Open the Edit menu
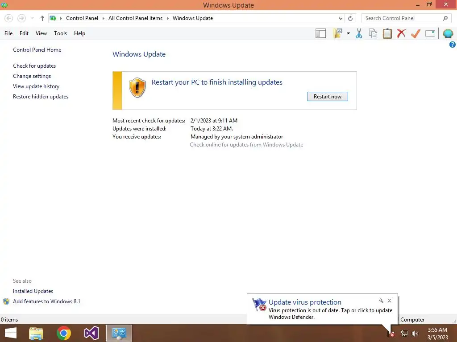The width and height of the screenshot is (457, 342). [x=24, y=33]
